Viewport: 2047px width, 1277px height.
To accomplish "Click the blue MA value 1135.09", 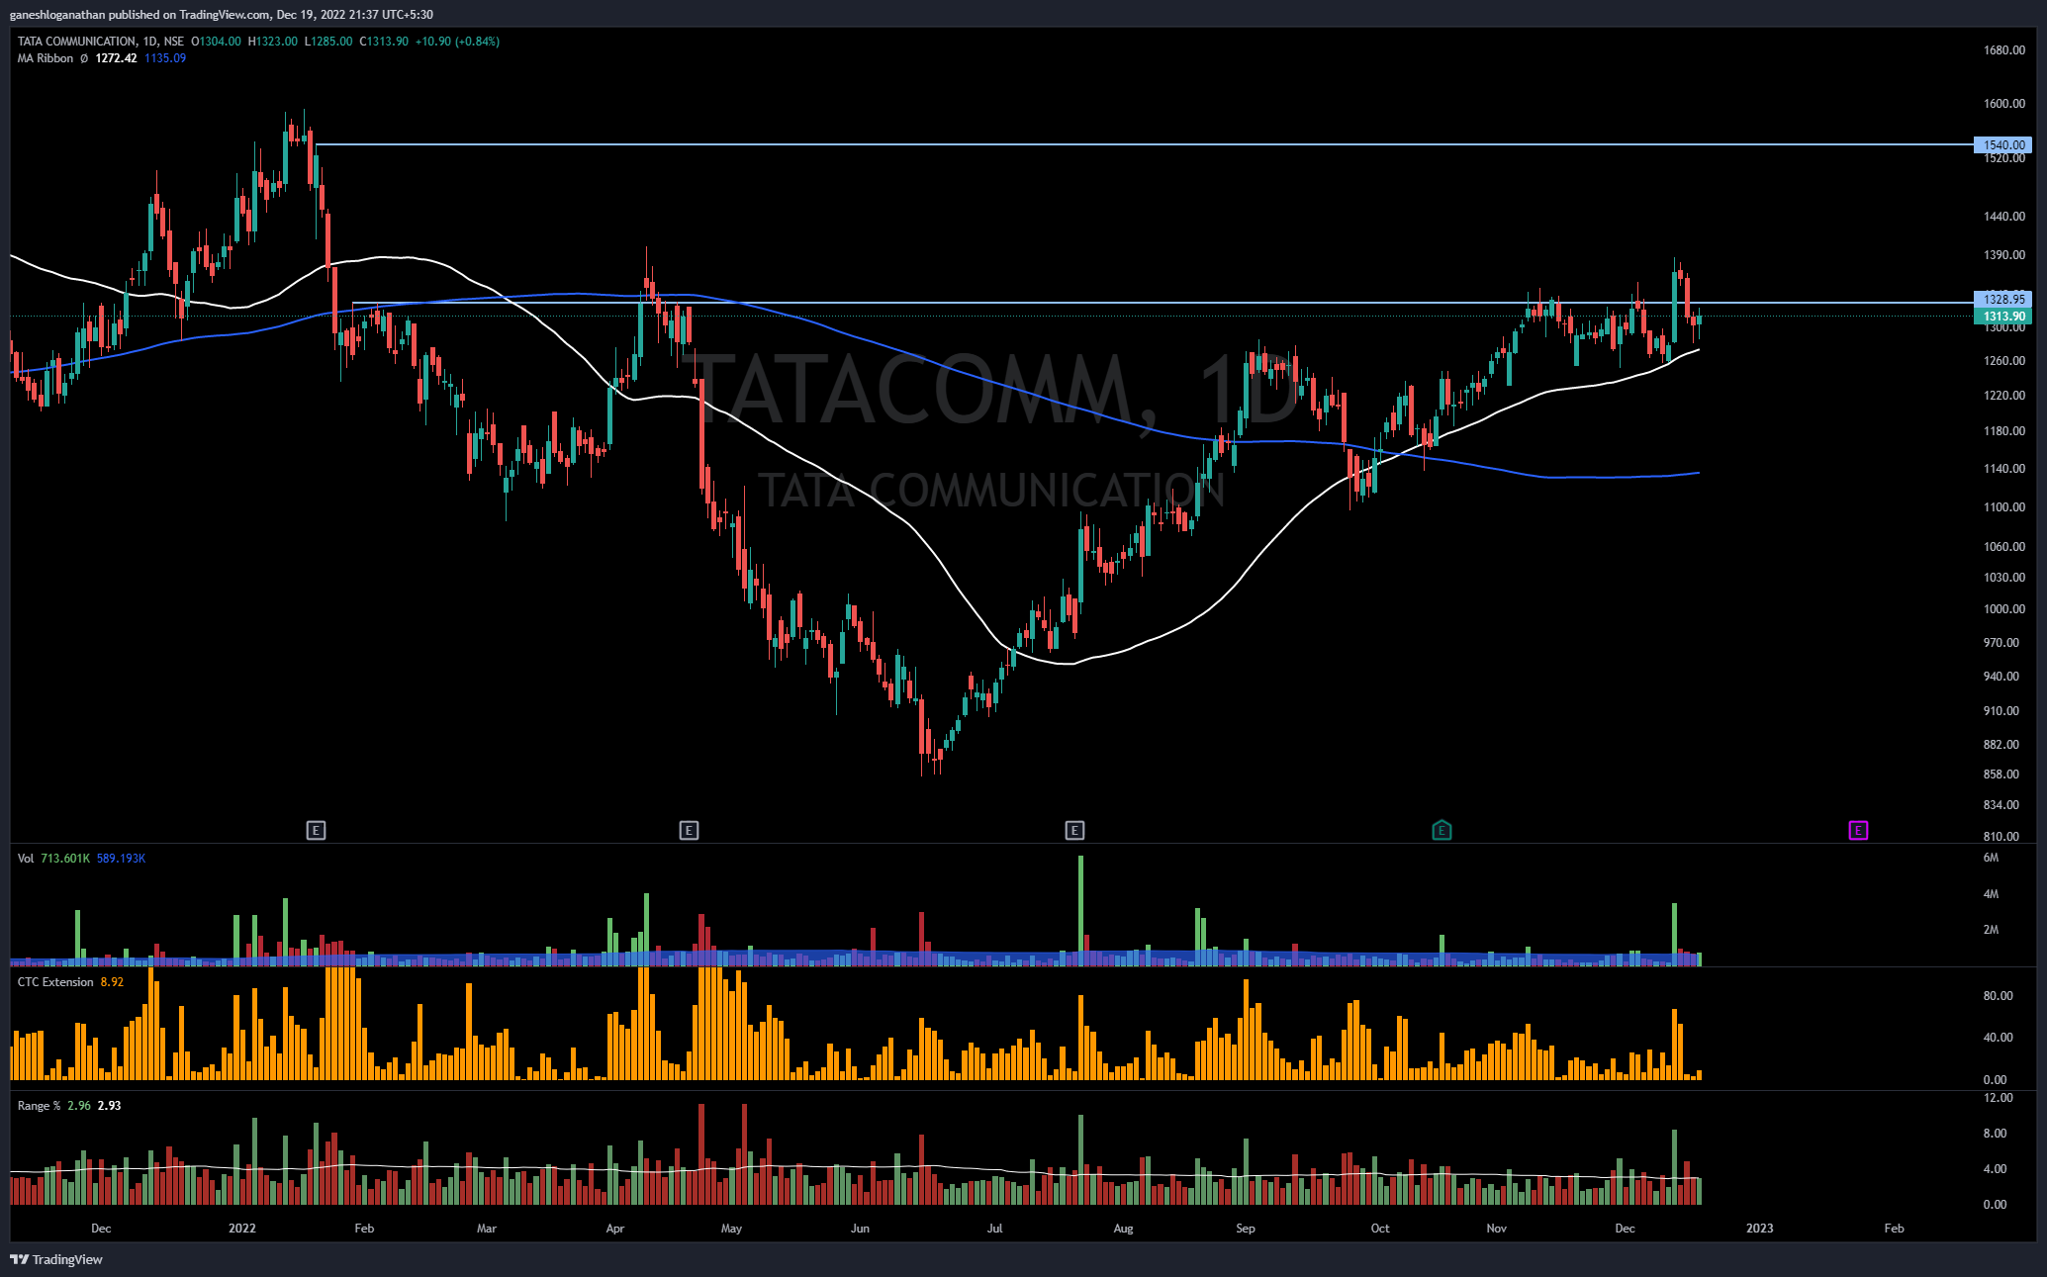I will click(165, 58).
